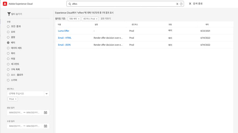Click Prod cell in Email - JSON row
This screenshot has width=238, height=133.
[132, 45]
